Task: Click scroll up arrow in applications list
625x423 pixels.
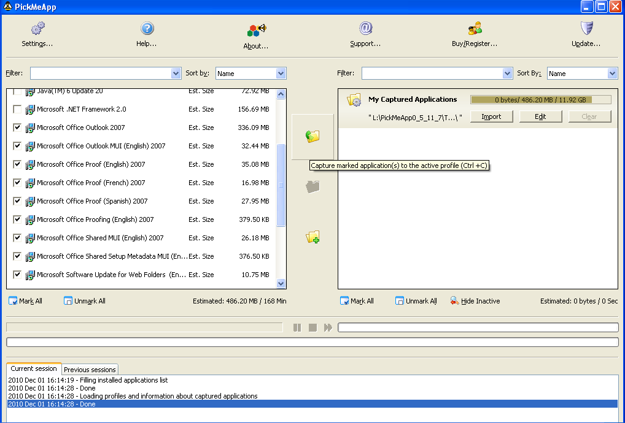Action: point(281,94)
